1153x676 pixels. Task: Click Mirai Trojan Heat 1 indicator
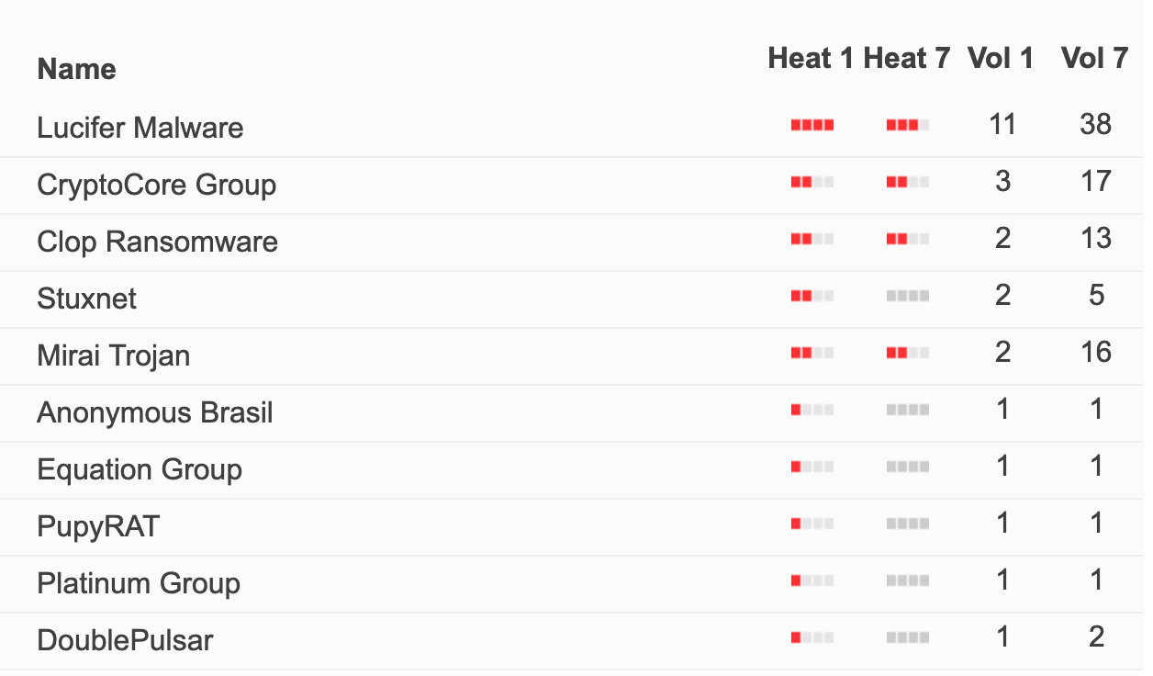tap(812, 354)
